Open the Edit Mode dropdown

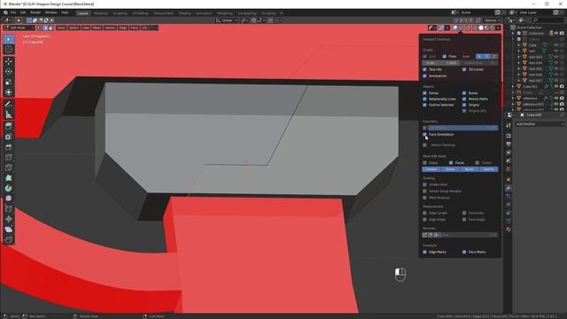19,27
